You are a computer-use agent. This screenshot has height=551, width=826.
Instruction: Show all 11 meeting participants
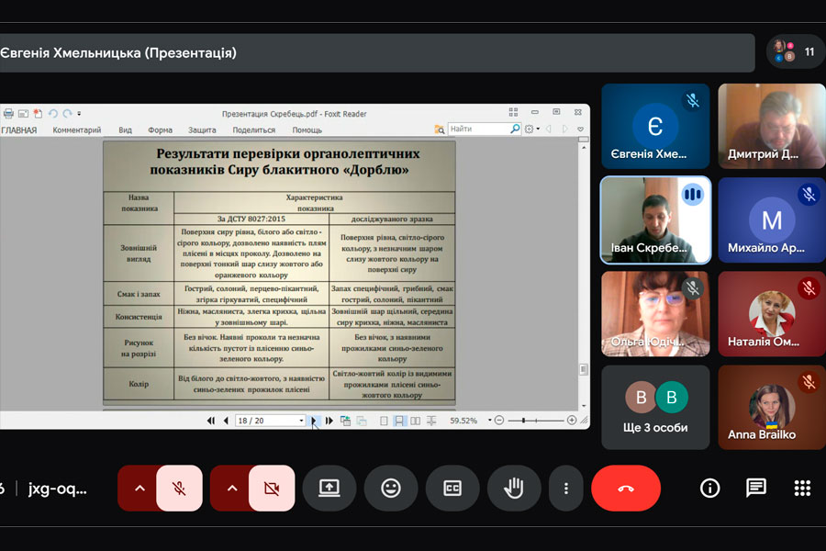click(796, 51)
